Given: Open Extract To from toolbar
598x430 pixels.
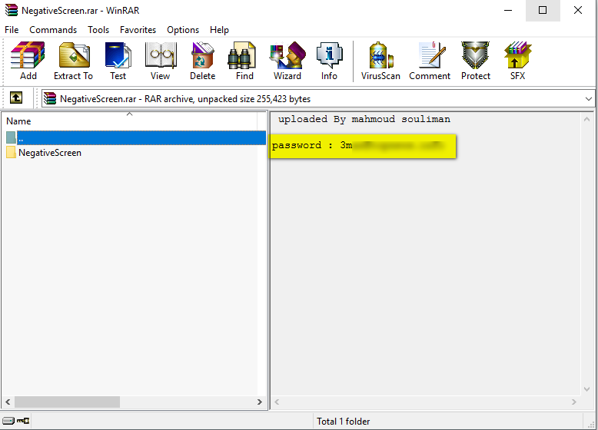Looking at the screenshot, I should click(x=73, y=61).
